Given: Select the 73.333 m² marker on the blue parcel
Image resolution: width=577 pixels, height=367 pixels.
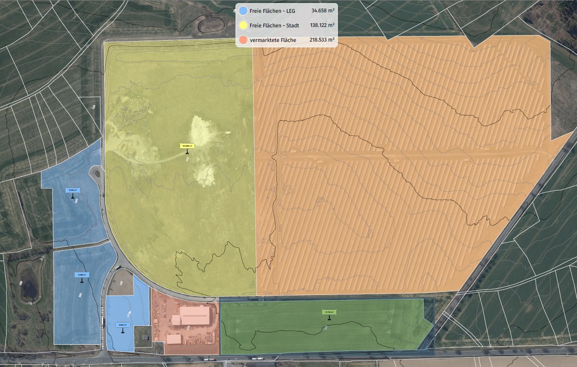Looking at the screenshot, I should (73, 190).
